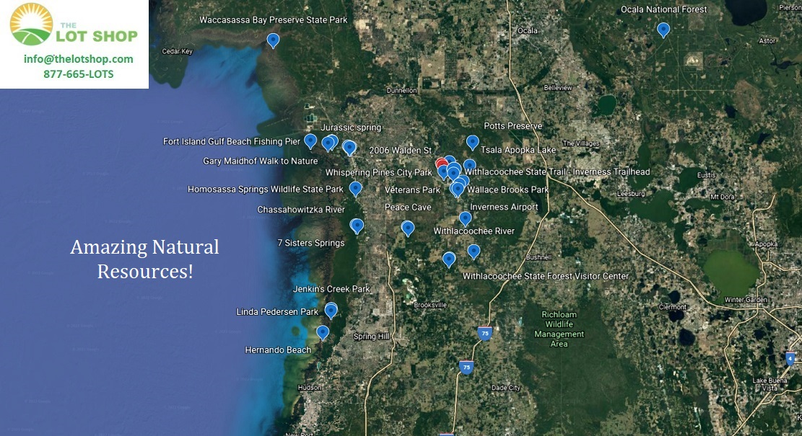Image resolution: width=802 pixels, height=436 pixels.
Task: Click the Amazing Natural Resources heading text
Action: coord(144,259)
